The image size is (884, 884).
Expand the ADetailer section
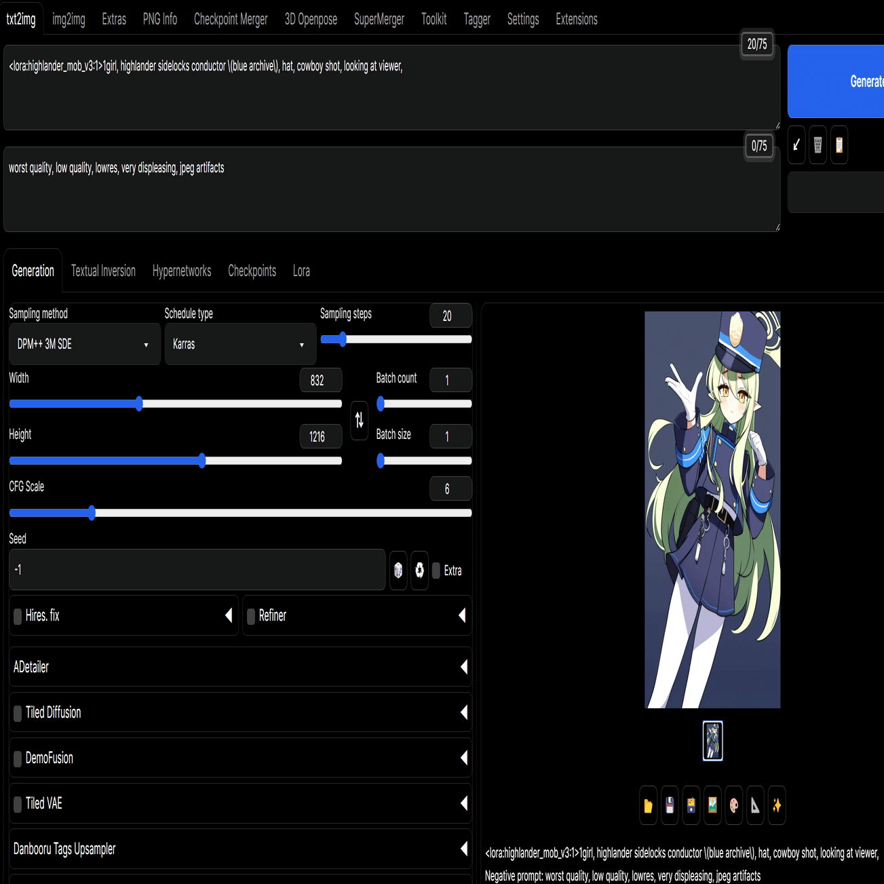click(240, 667)
